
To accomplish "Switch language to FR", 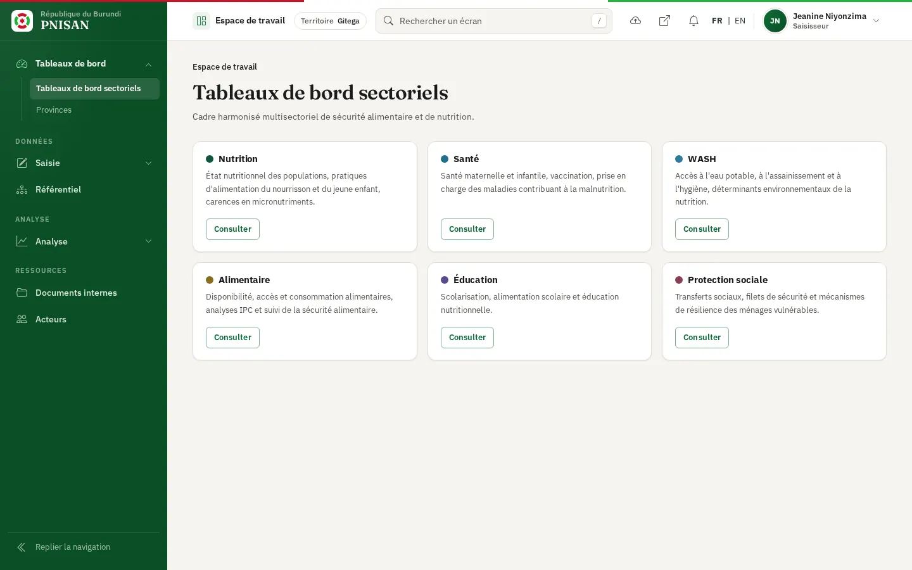I will 717,21.
